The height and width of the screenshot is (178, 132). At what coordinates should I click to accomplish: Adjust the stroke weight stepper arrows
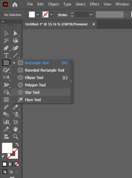pos(72,15)
